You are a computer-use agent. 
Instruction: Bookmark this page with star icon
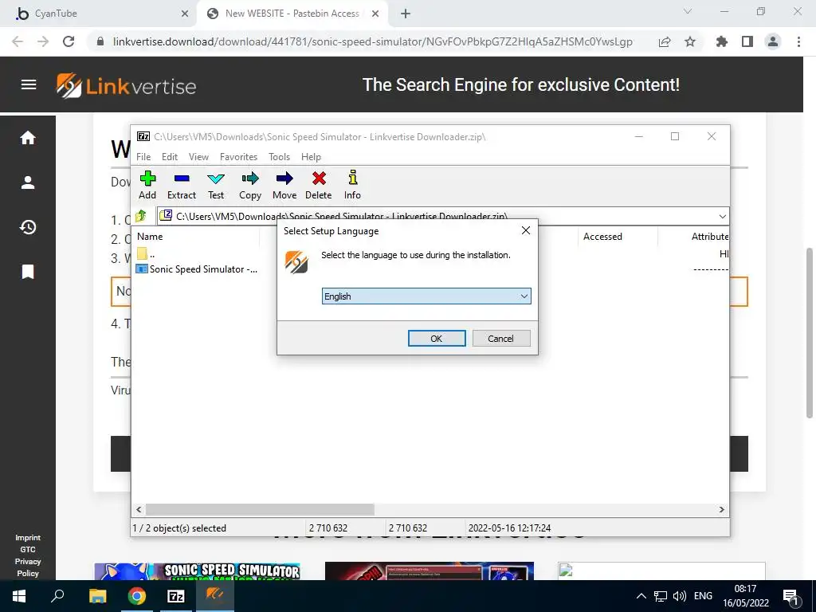tap(690, 41)
